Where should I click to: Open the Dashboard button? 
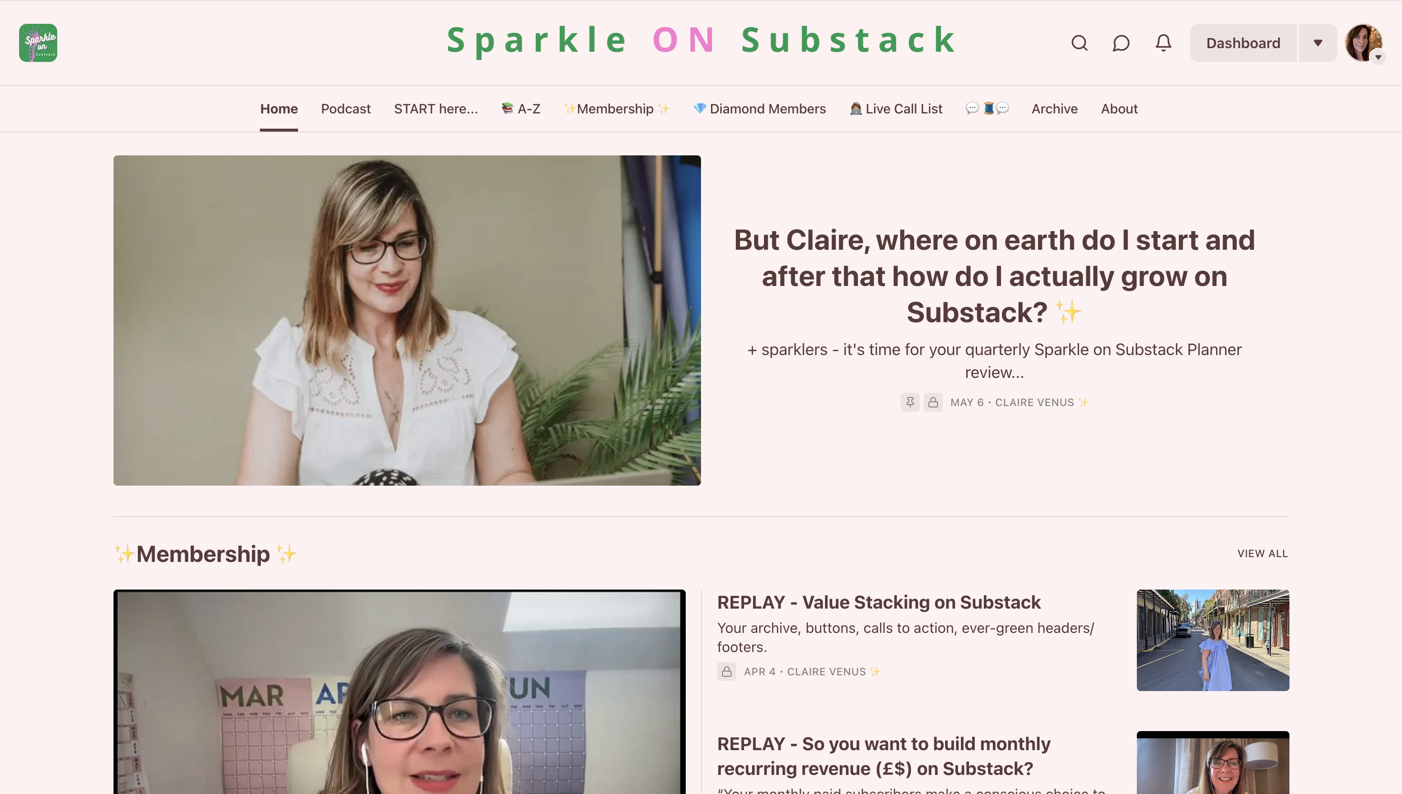(1243, 42)
